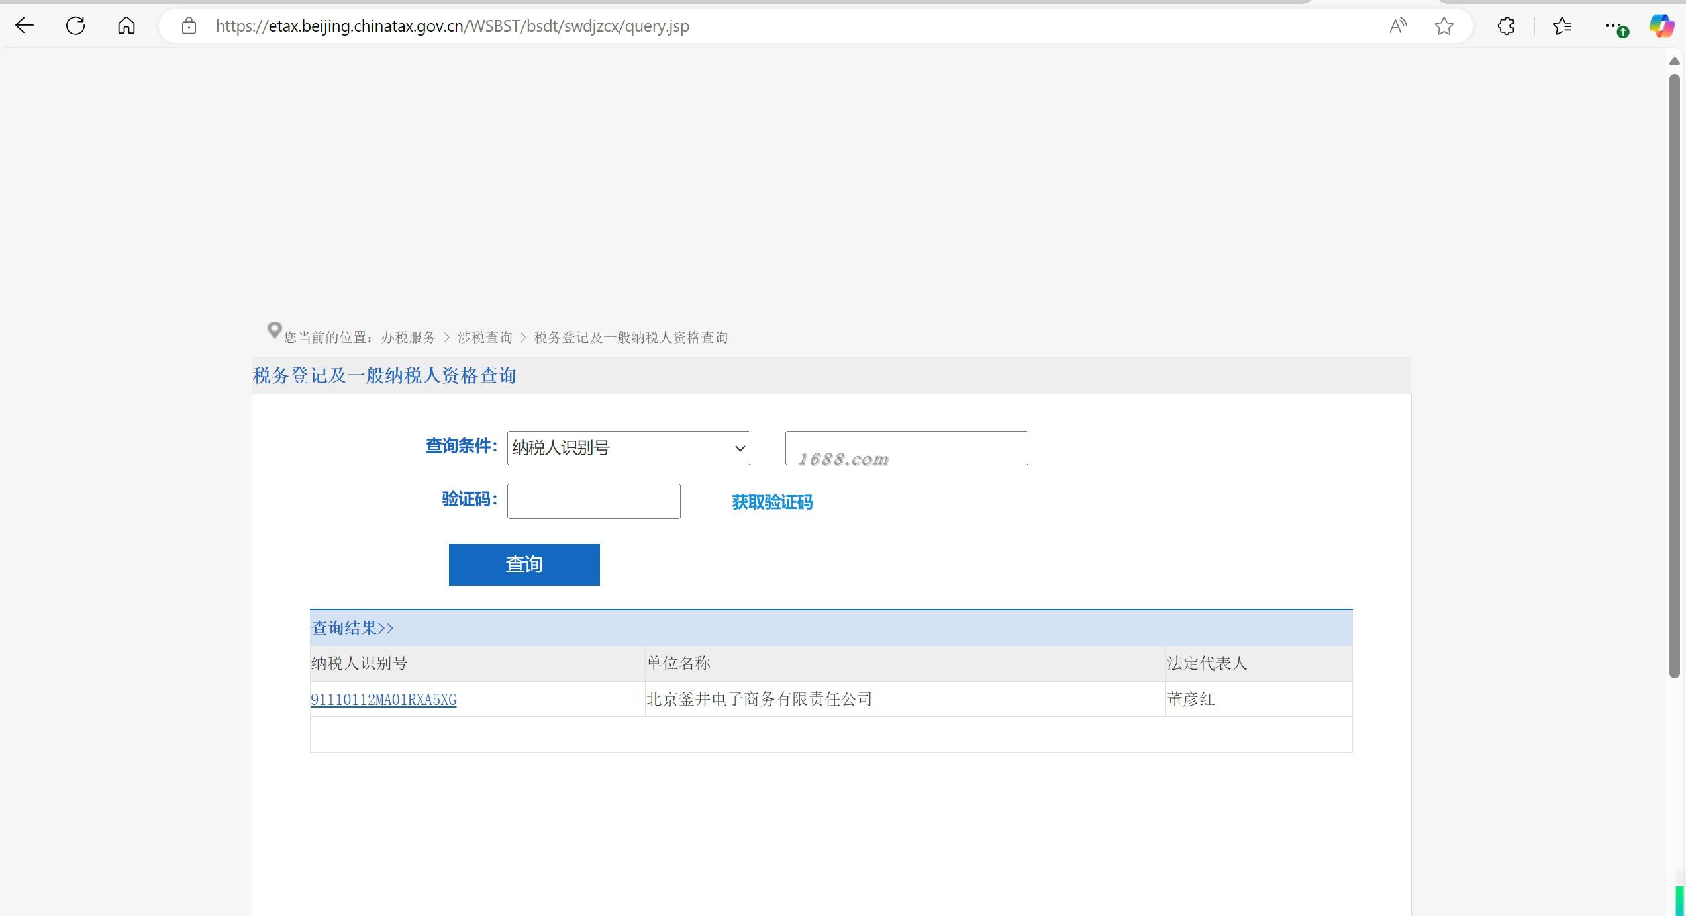Activate the Read aloud icon

[1397, 26]
